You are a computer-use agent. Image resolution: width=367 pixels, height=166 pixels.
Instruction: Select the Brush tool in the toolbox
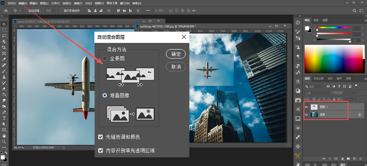pyautogui.click(x=4, y=71)
